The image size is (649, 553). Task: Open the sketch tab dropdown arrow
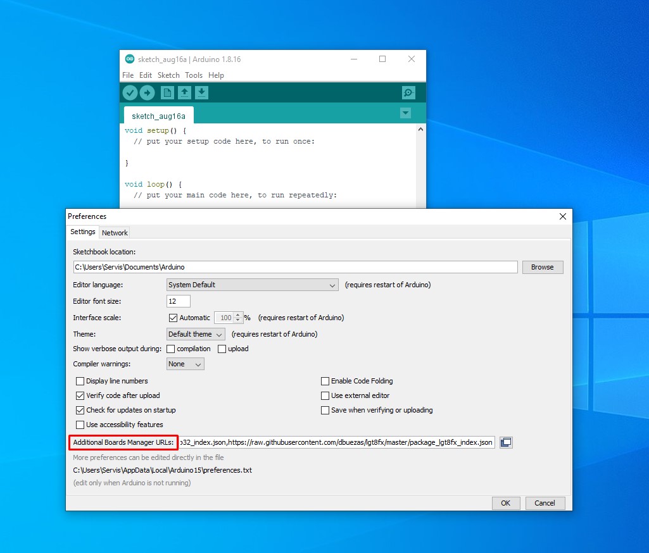point(406,113)
